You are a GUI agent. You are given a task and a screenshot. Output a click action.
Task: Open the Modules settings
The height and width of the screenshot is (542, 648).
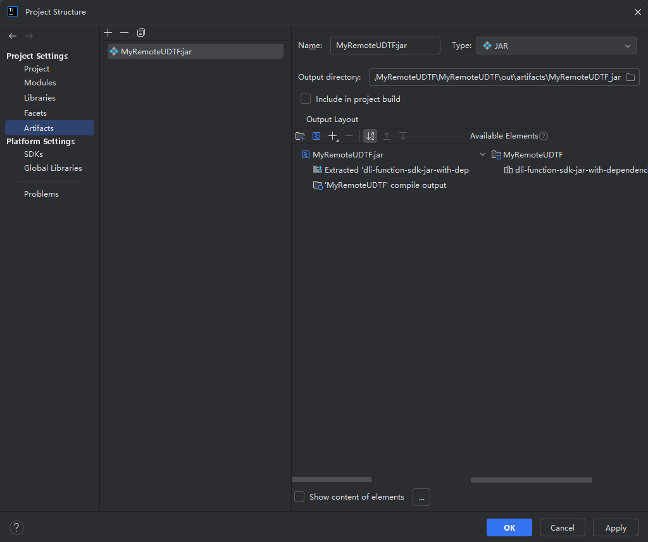point(40,83)
